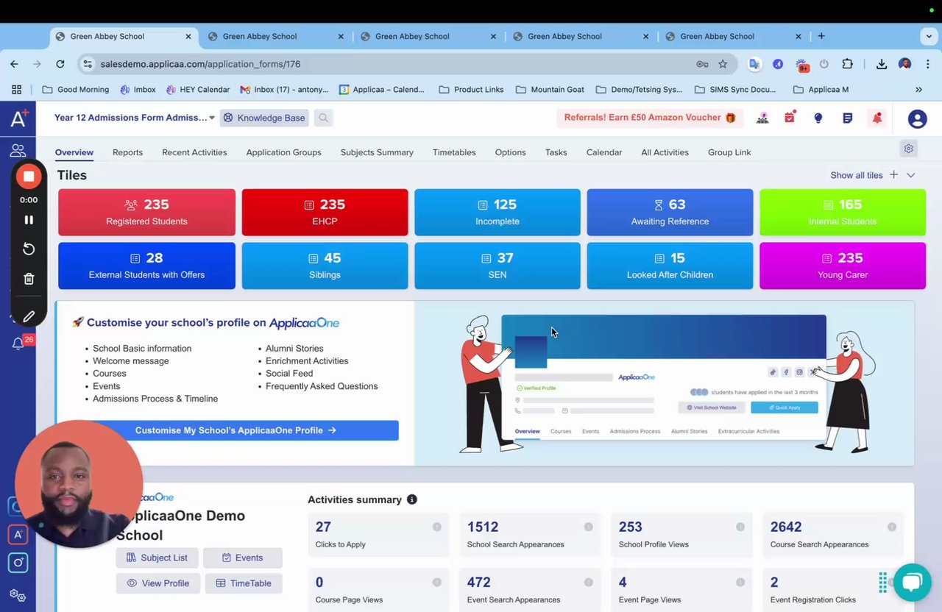Viewport: 942px width, 612px height.
Task: Go to the Timetables tab
Action: coord(454,152)
